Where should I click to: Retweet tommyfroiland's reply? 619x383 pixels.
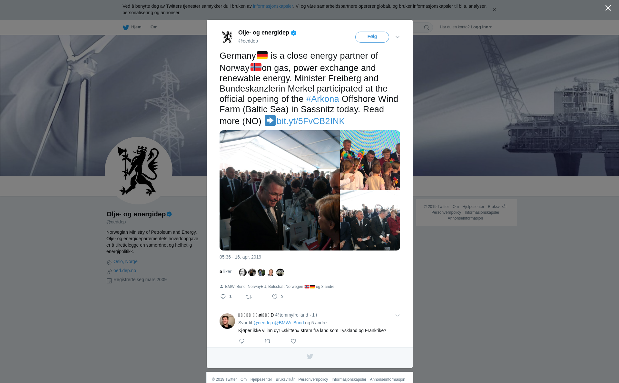click(x=268, y=341)
